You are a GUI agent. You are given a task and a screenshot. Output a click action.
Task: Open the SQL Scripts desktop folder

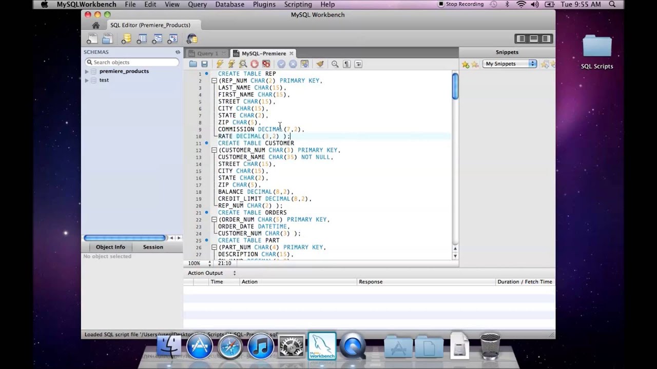(x=597, y=51)
